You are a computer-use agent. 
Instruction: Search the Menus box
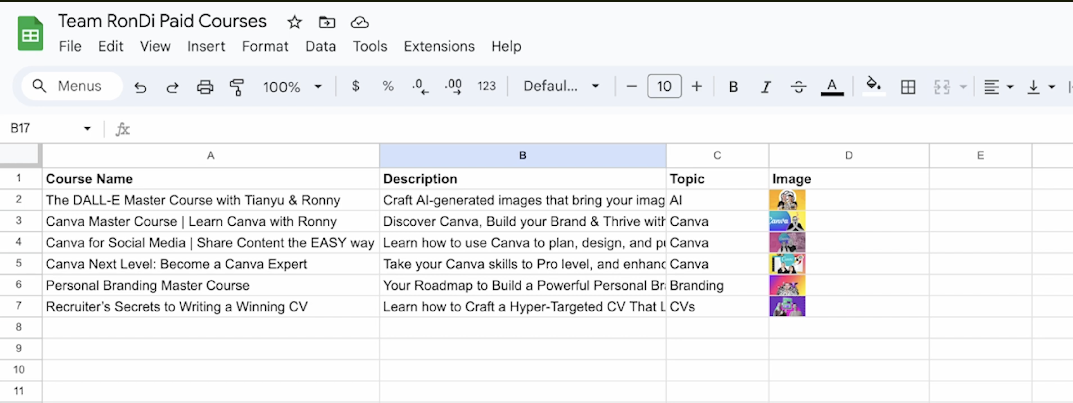[72, 86]
